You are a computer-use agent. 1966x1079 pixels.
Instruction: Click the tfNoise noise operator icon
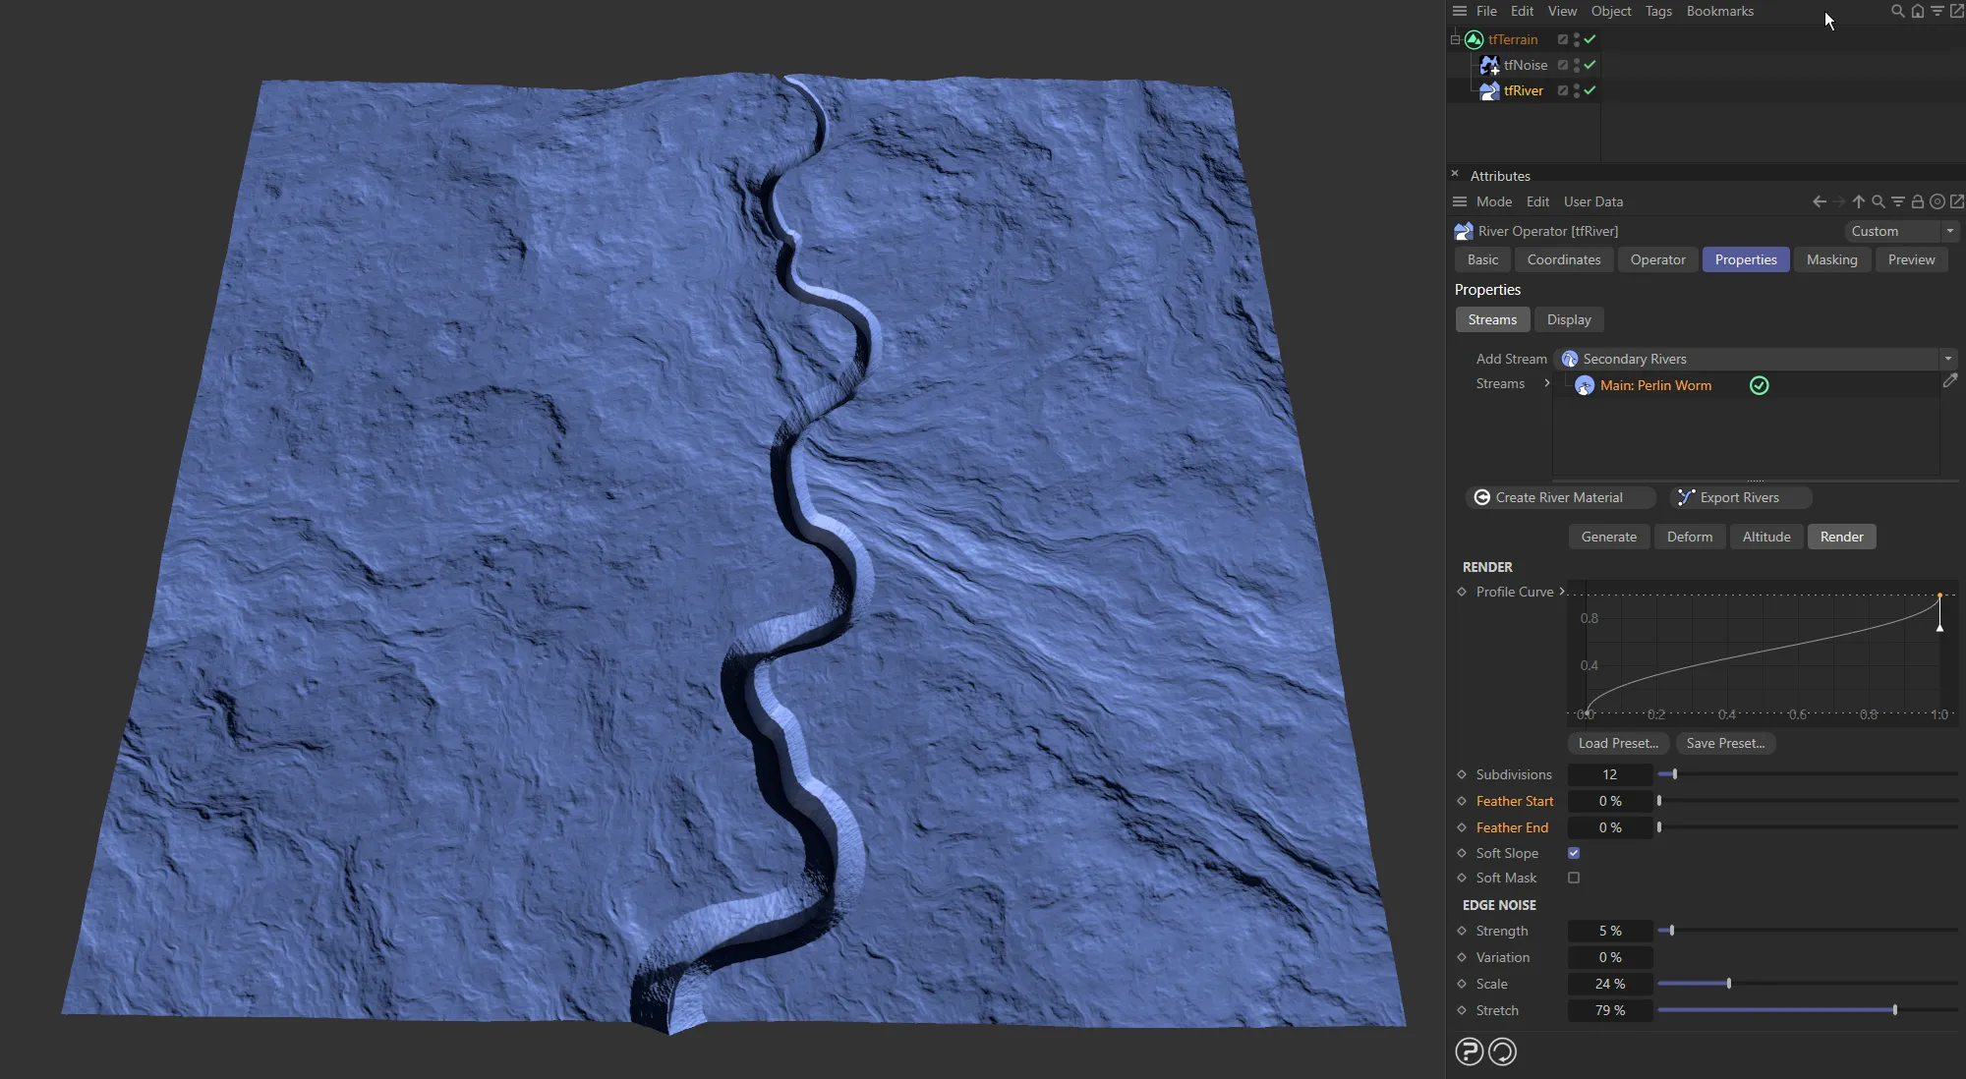pos(1488,65)
